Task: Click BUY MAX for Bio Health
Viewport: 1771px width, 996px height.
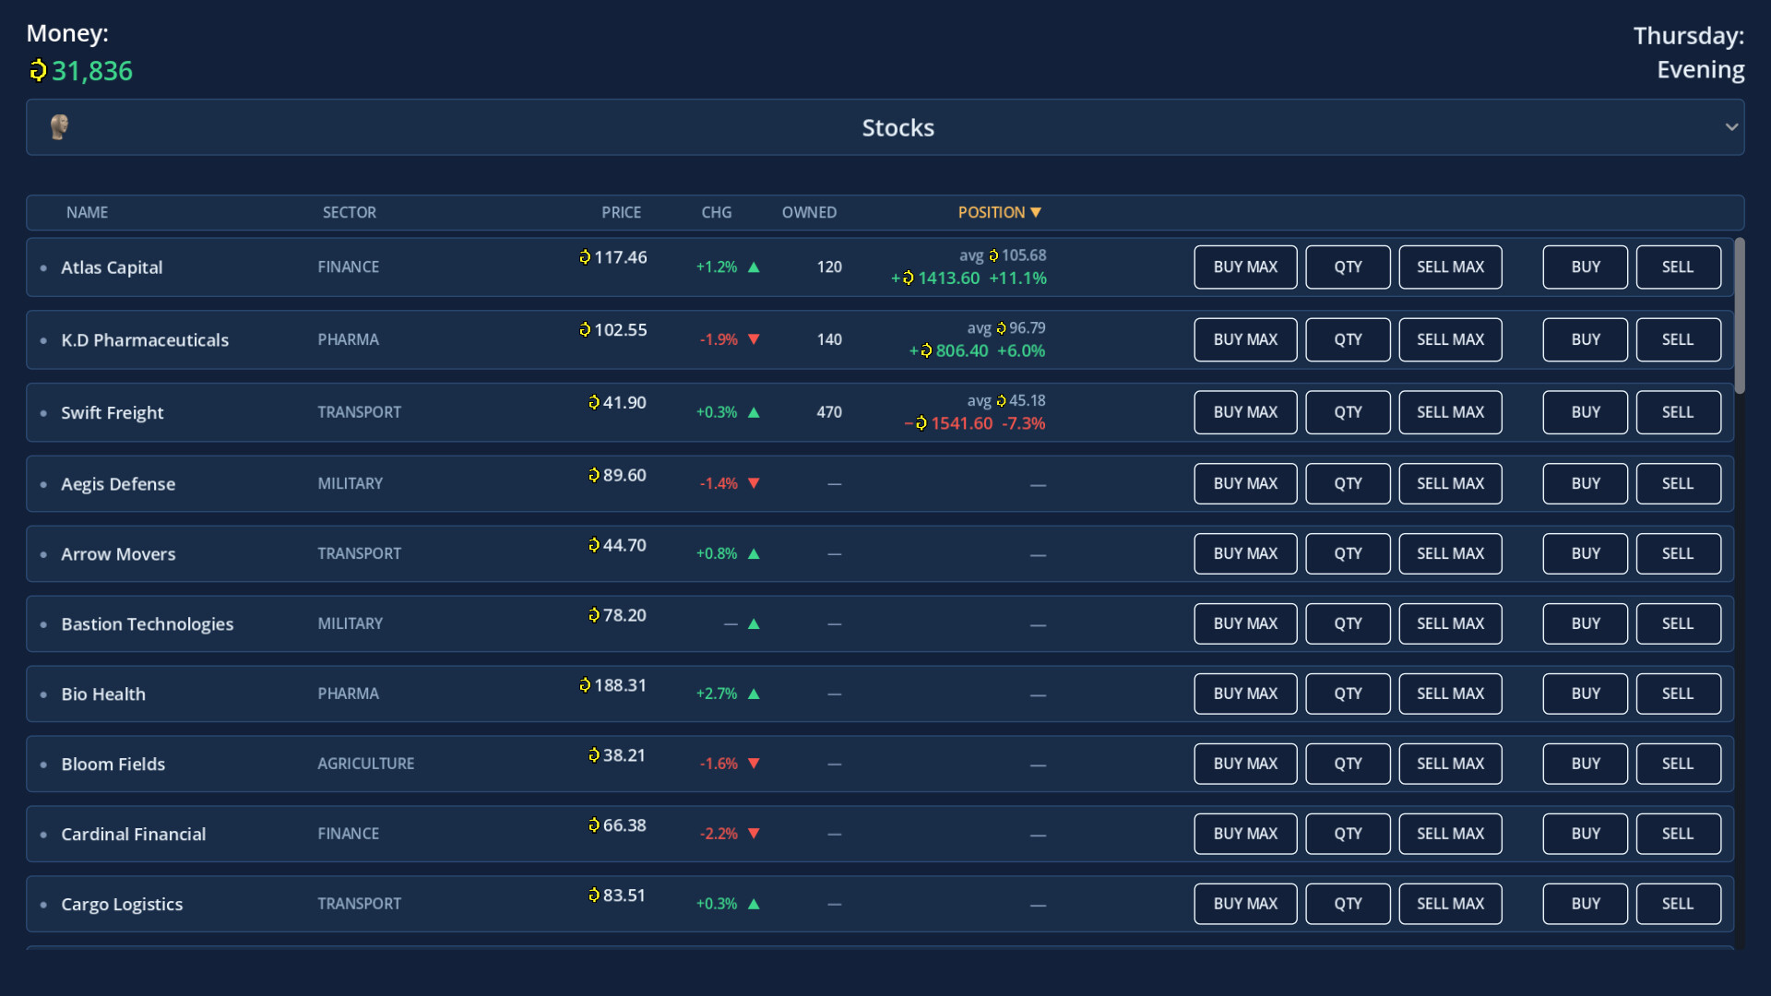Action: tap(1245, 694)
